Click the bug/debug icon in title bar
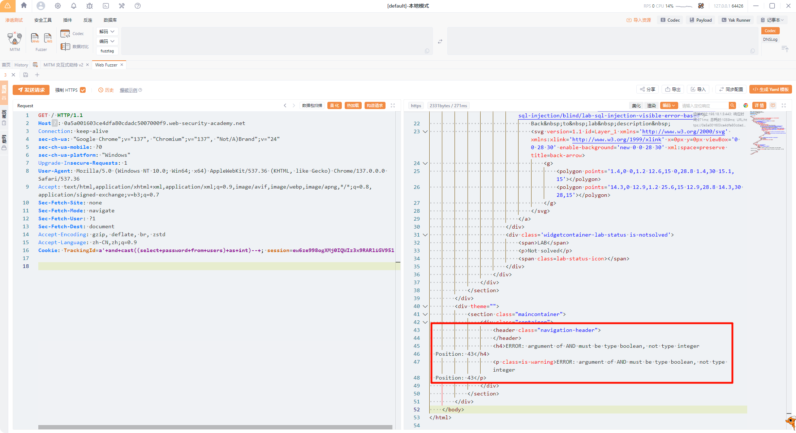Image resolution: width=796 pixels, height=433 pixels. [90, 6]
